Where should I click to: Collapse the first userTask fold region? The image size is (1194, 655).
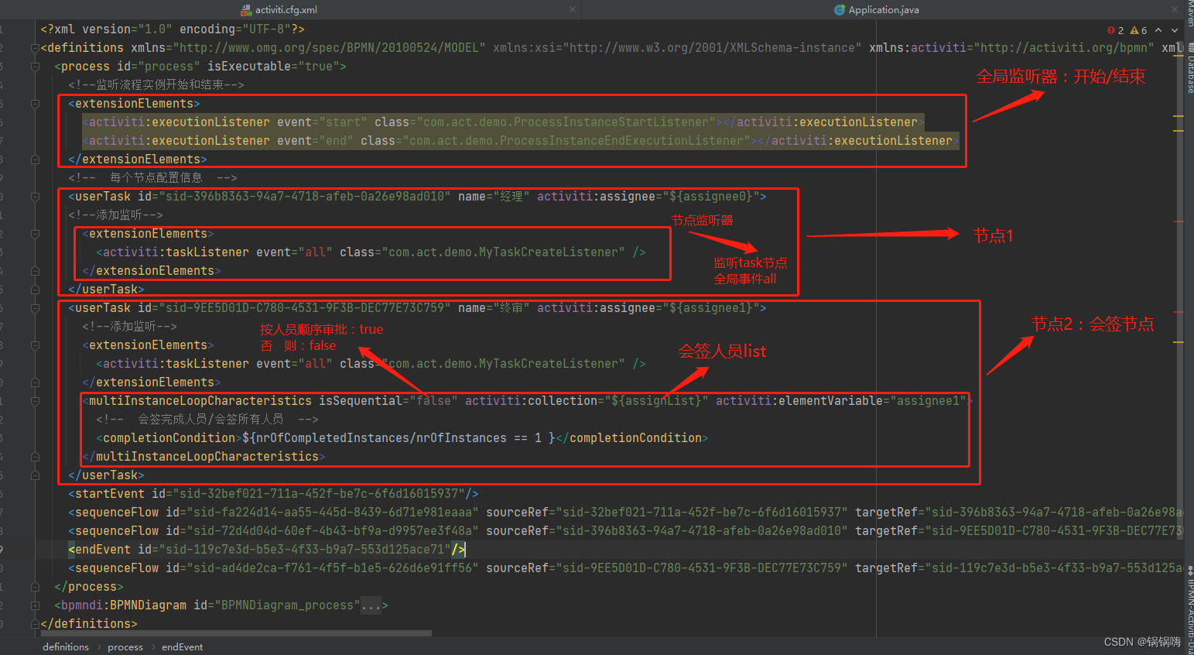pos(33,196)
